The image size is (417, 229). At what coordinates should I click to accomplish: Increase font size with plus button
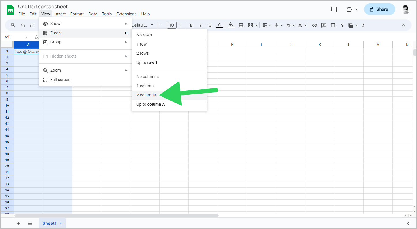(181, 25)
